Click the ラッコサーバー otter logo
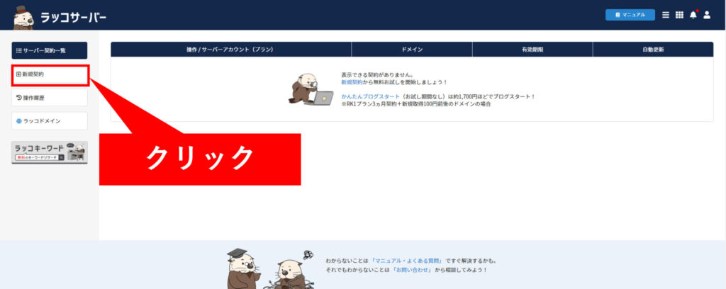 pos(23,18)
